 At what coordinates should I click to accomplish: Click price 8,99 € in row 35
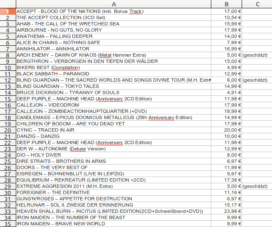point(226,224)
